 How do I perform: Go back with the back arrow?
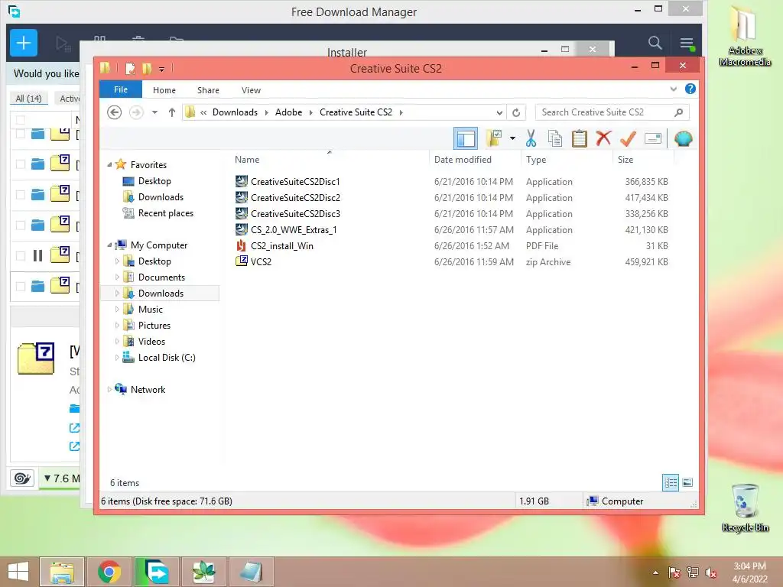point(115,112)
